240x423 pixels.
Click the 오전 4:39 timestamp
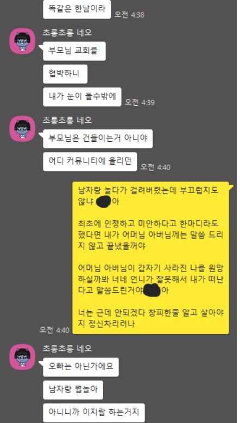point(140,102)
